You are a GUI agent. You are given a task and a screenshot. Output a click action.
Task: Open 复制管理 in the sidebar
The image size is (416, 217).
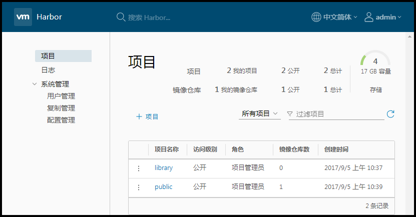[61, 108]
